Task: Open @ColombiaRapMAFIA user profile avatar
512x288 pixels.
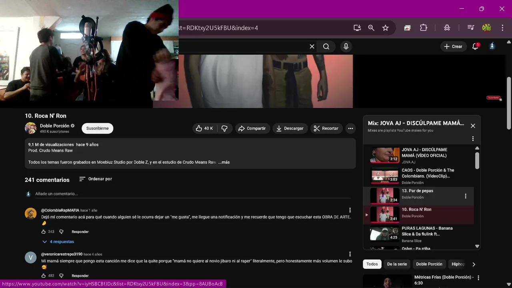Action: pos(31,213)
